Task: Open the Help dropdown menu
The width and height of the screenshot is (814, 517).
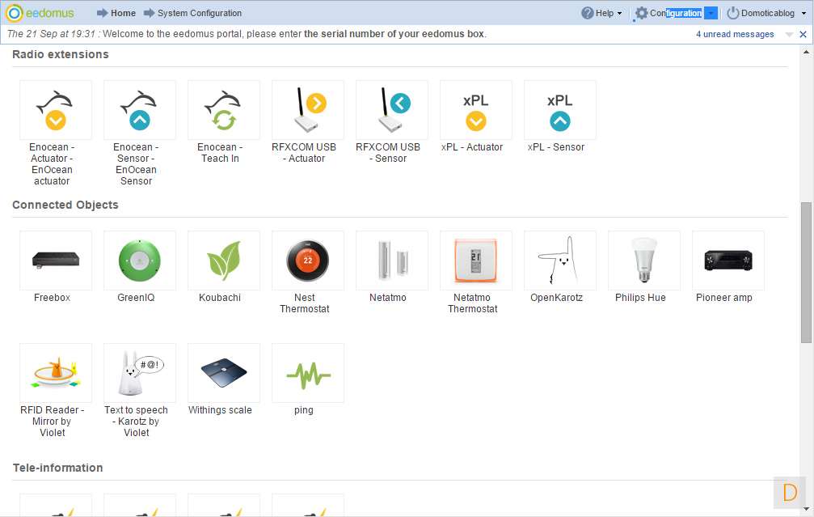Action: click(x=602, y=13)
